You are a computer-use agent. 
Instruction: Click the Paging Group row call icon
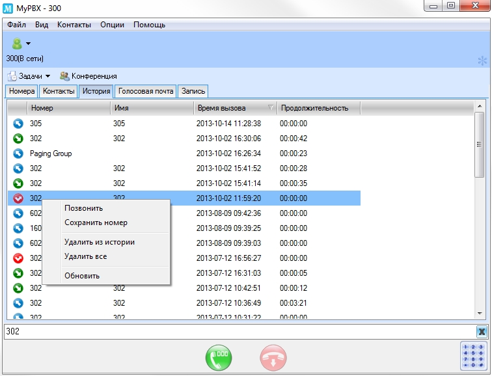click(x=18, y=154)
